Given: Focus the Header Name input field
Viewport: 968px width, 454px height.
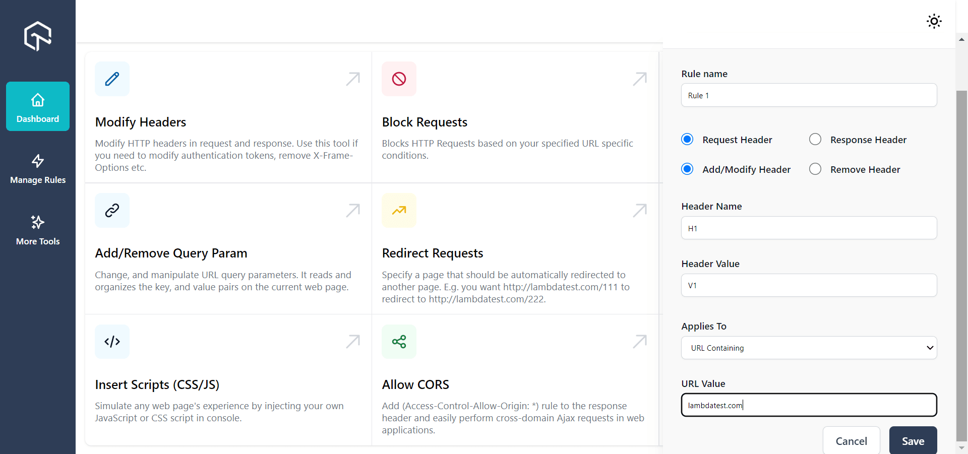Looking at the screenshot, I should [x=809, y=228].
